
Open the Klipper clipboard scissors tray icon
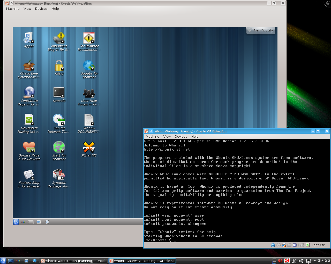tap(294, 261)
